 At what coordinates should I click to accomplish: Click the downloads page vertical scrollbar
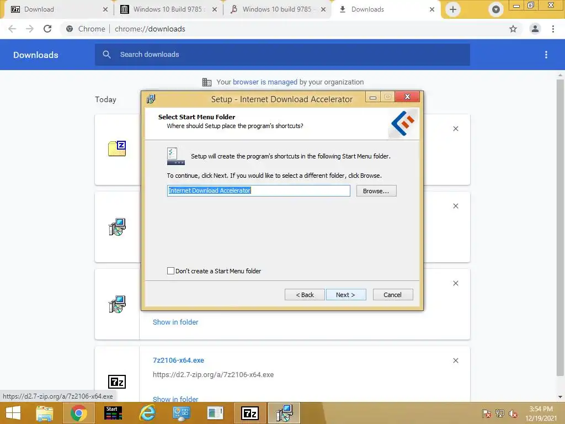(560, 227)
